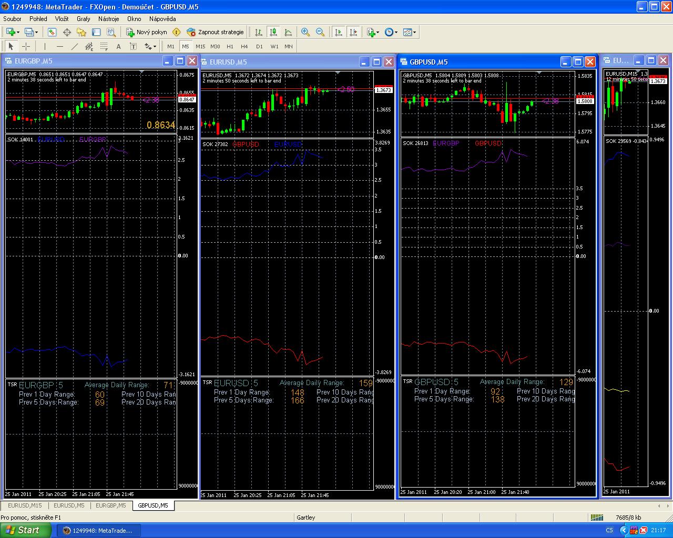Click the Nový pokyn button
The width and height of the screenshot is (673, 538).
point(147,32)
